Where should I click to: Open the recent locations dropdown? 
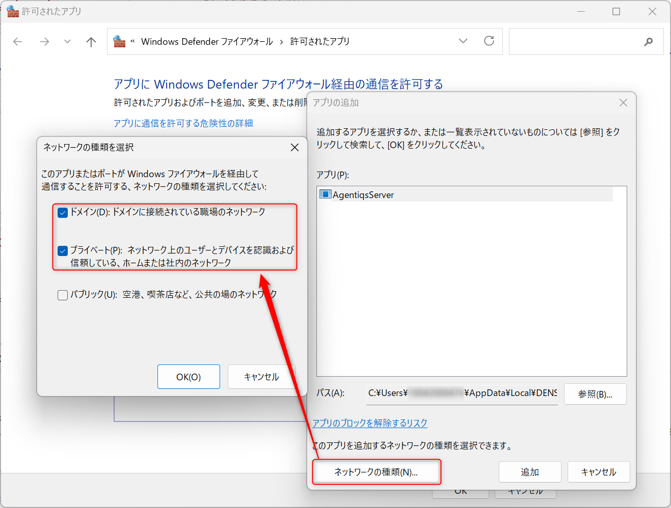click(67, 41)
